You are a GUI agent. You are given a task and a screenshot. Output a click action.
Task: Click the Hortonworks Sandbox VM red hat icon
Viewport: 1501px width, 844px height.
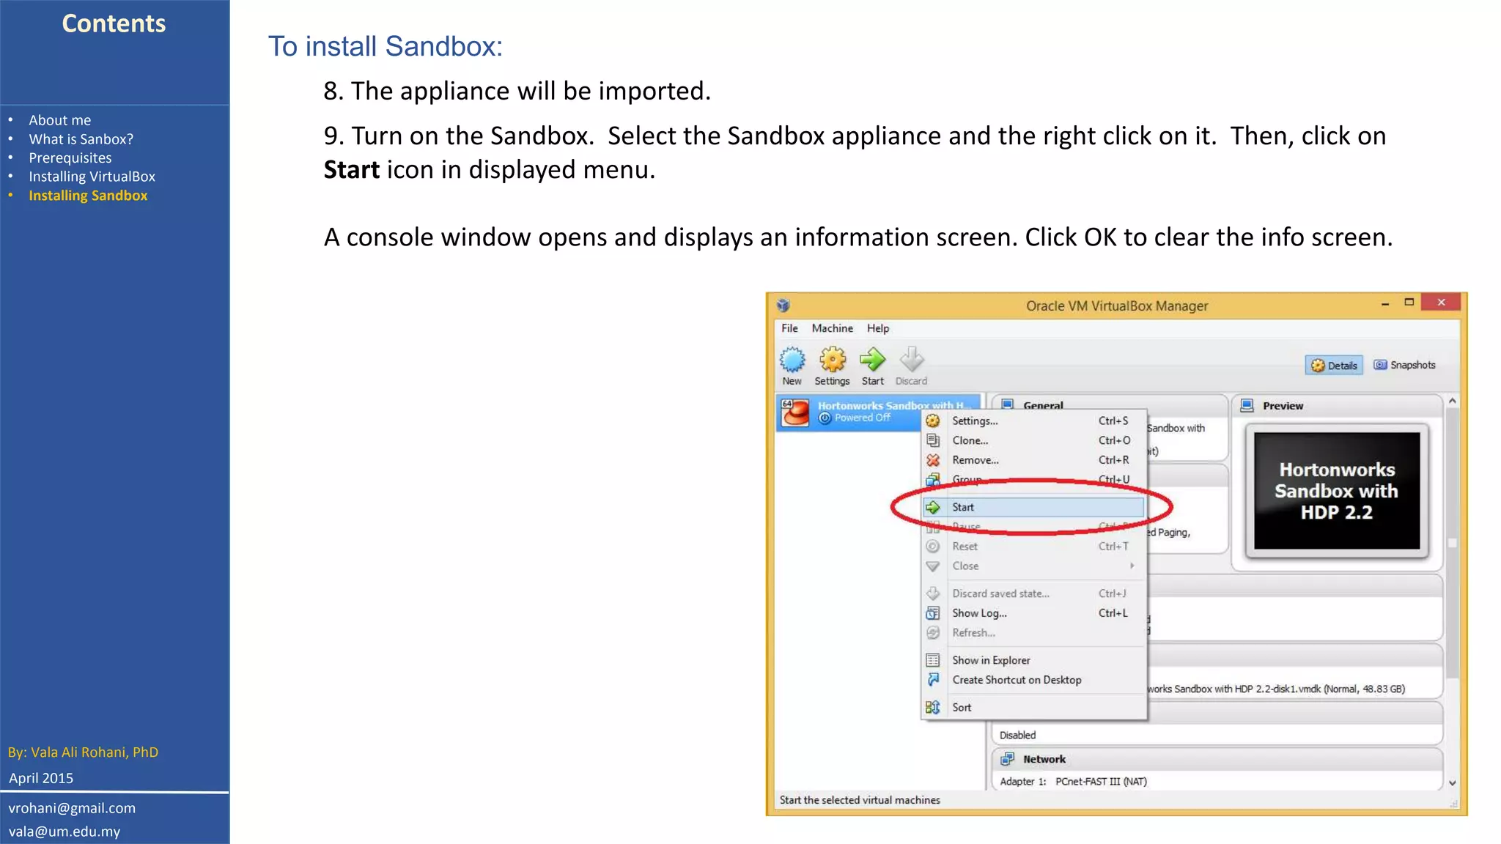(795, 412)
